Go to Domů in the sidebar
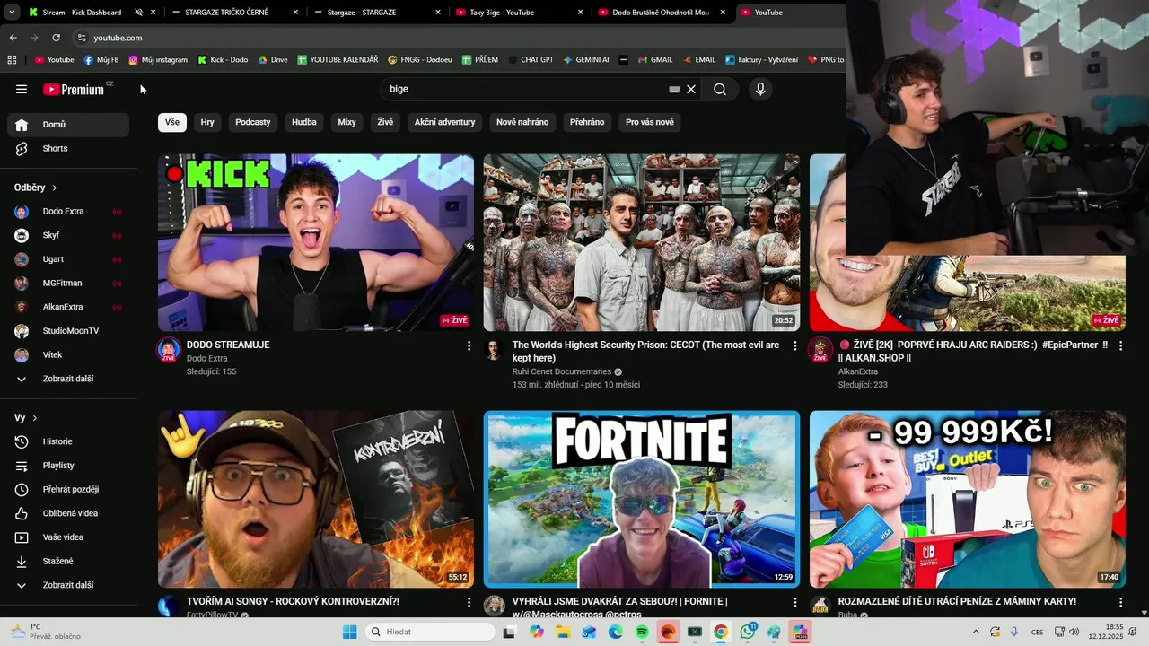 tap(68, 125)
